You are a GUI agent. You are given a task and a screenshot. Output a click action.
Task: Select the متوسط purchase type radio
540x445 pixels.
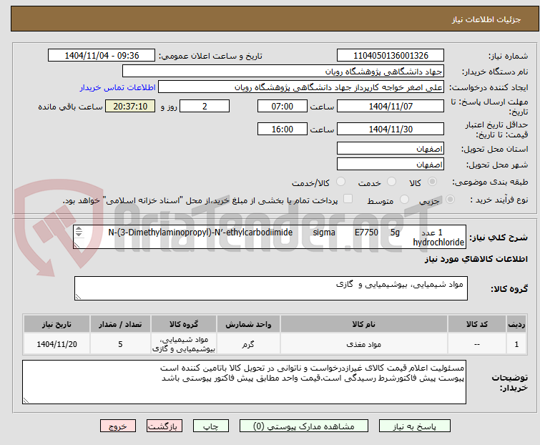click(404, 200)
